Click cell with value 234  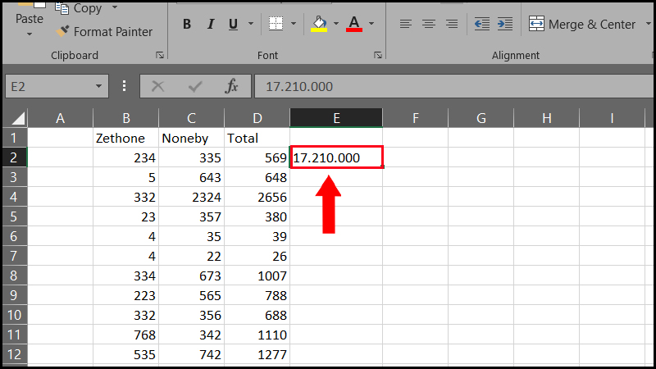tap(126, 157)
